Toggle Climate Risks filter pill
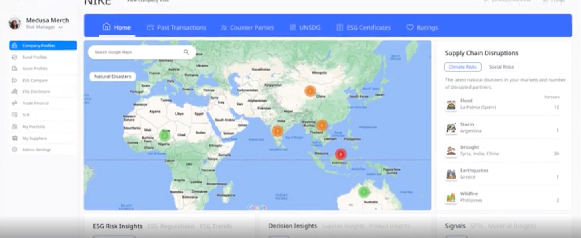581x238 pixels. click(462, 67)
